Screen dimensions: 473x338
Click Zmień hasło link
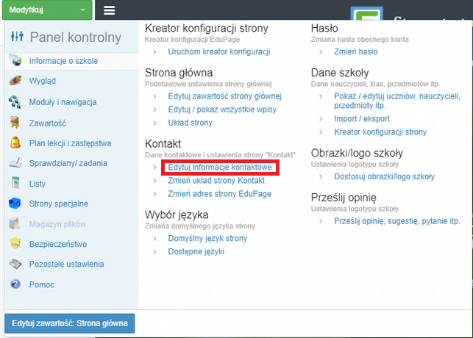355,52
